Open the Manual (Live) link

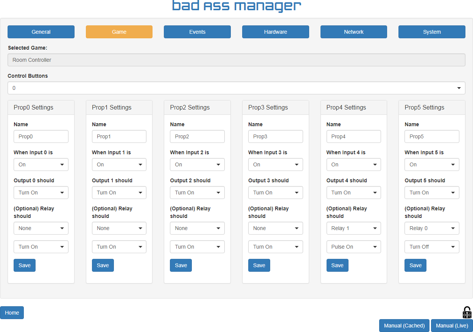pyautogui.click(x=452, y=326)
